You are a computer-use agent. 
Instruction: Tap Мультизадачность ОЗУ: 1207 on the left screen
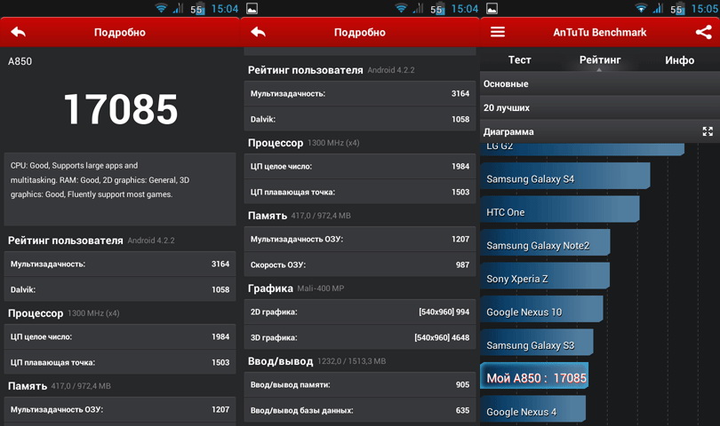[120, 409]
